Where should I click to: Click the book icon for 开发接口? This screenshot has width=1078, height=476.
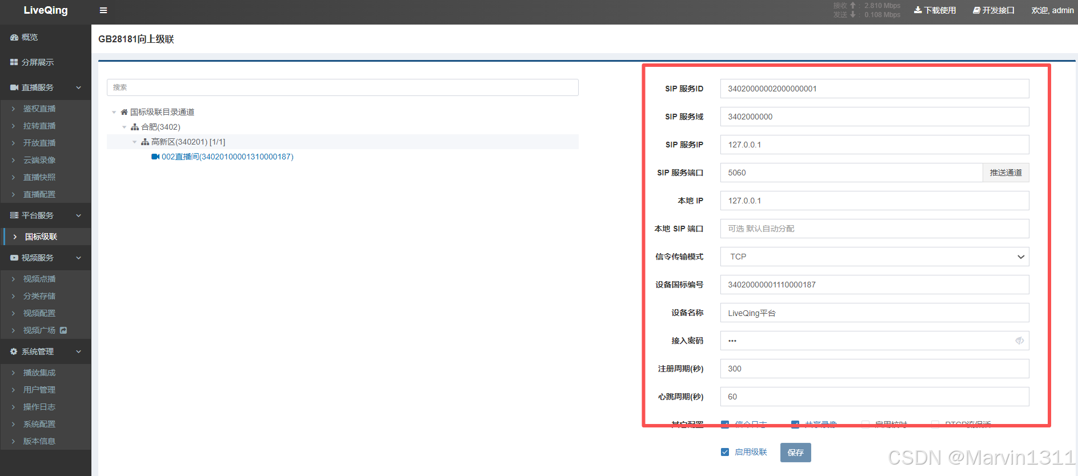point(977,10)
